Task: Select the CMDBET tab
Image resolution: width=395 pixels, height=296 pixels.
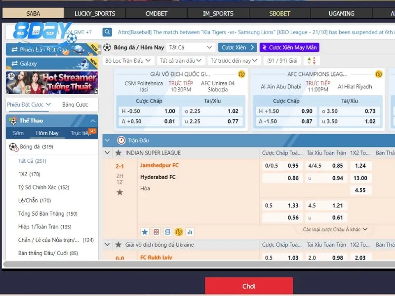Action: [157, 13]
